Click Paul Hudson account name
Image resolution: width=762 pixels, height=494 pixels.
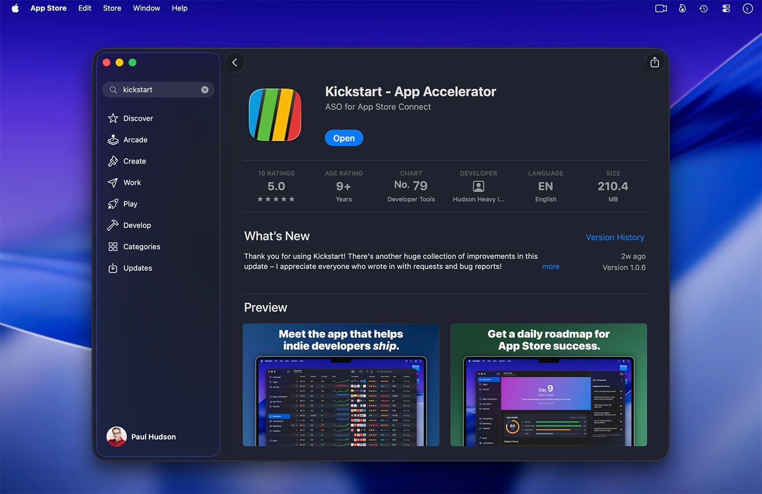pos(153,437)
